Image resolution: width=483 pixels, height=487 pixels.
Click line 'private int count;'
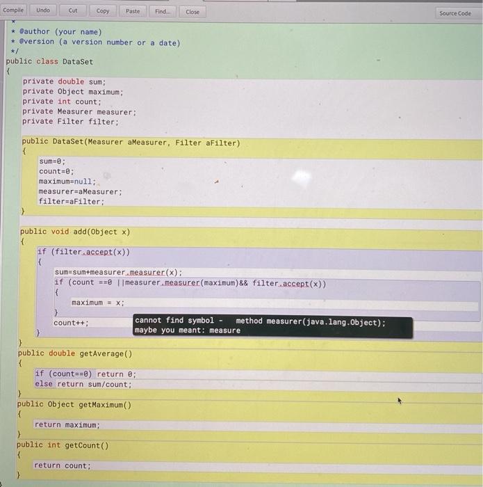62,102
